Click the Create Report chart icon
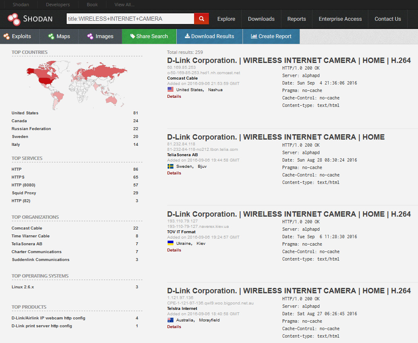Image resolution: width=418 pixels, height=343 pixels. pos(254,36)
